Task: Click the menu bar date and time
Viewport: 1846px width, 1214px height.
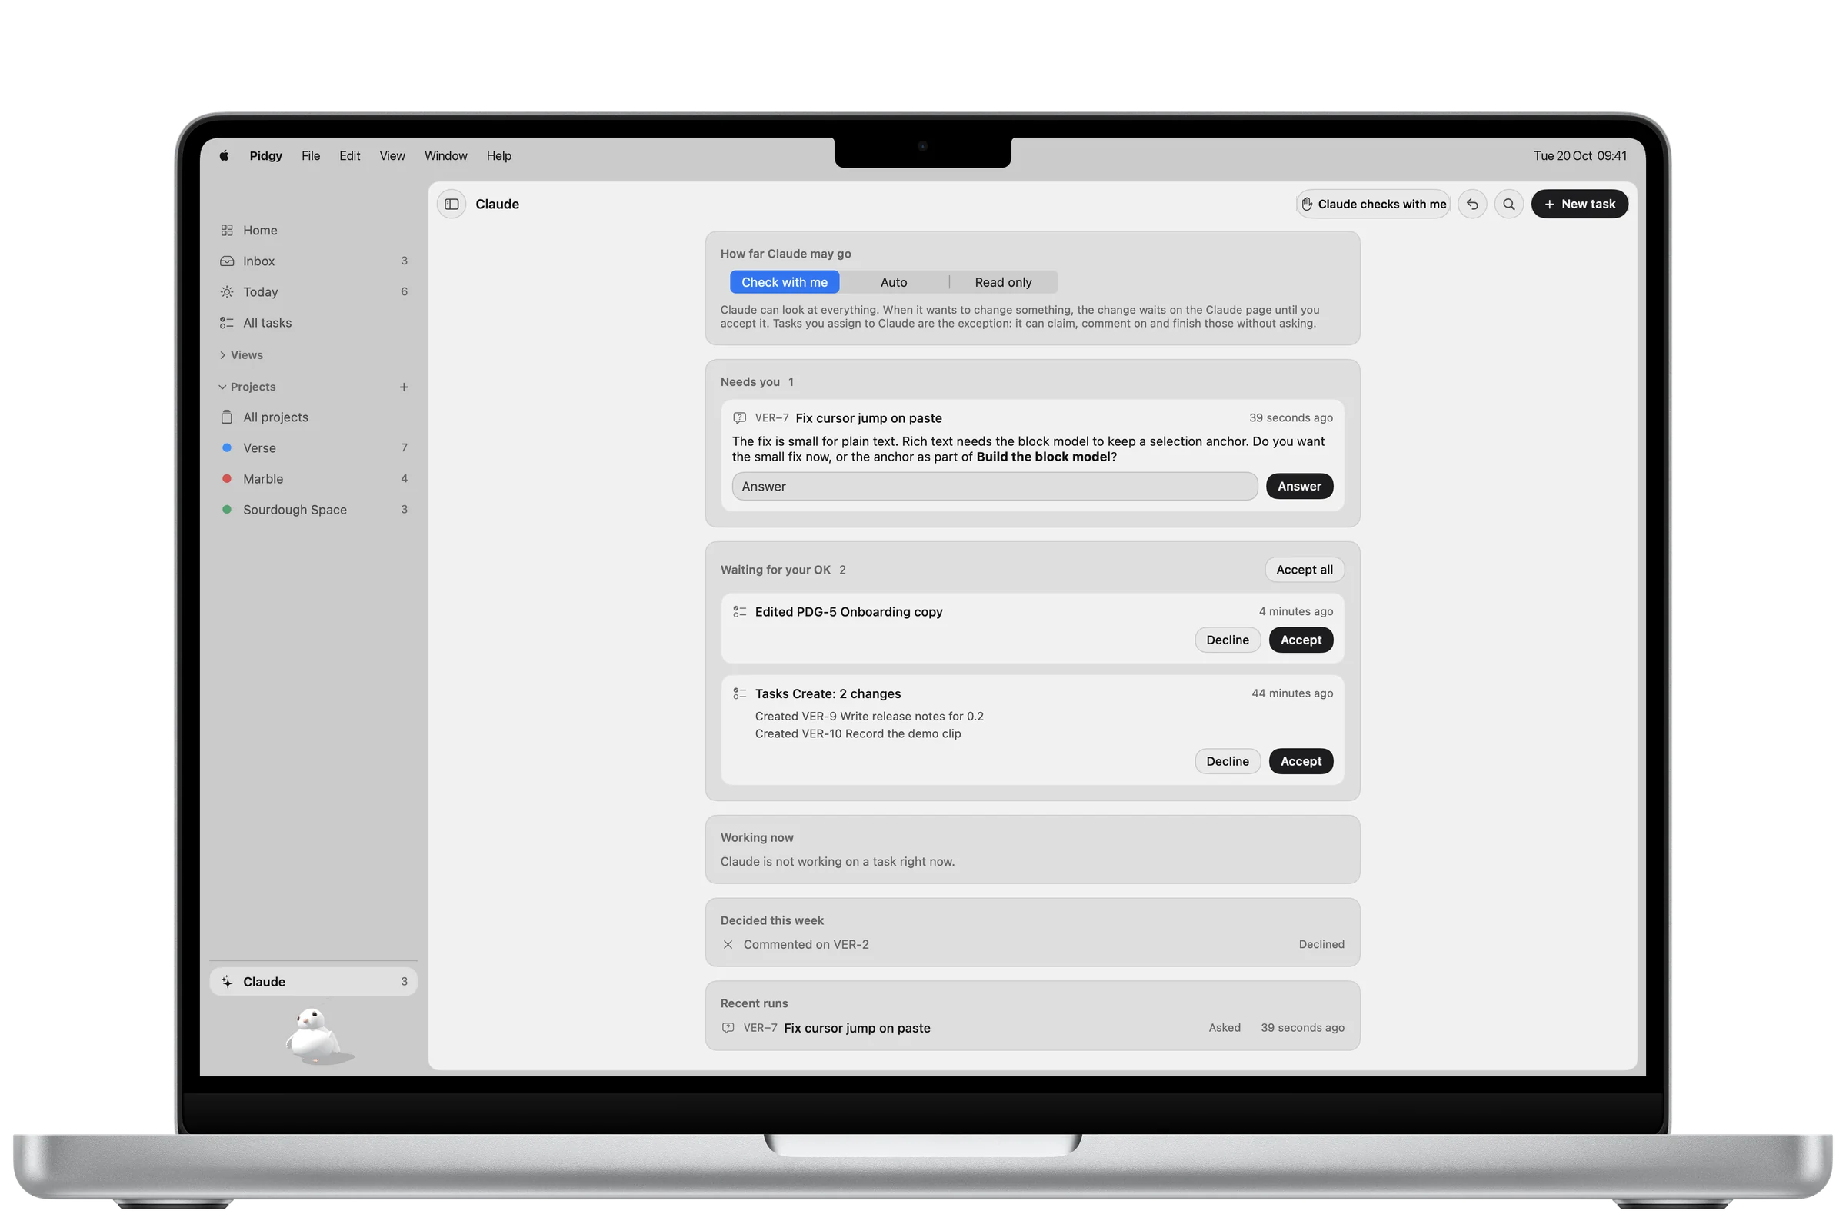Action: [x=1579, y=156]
